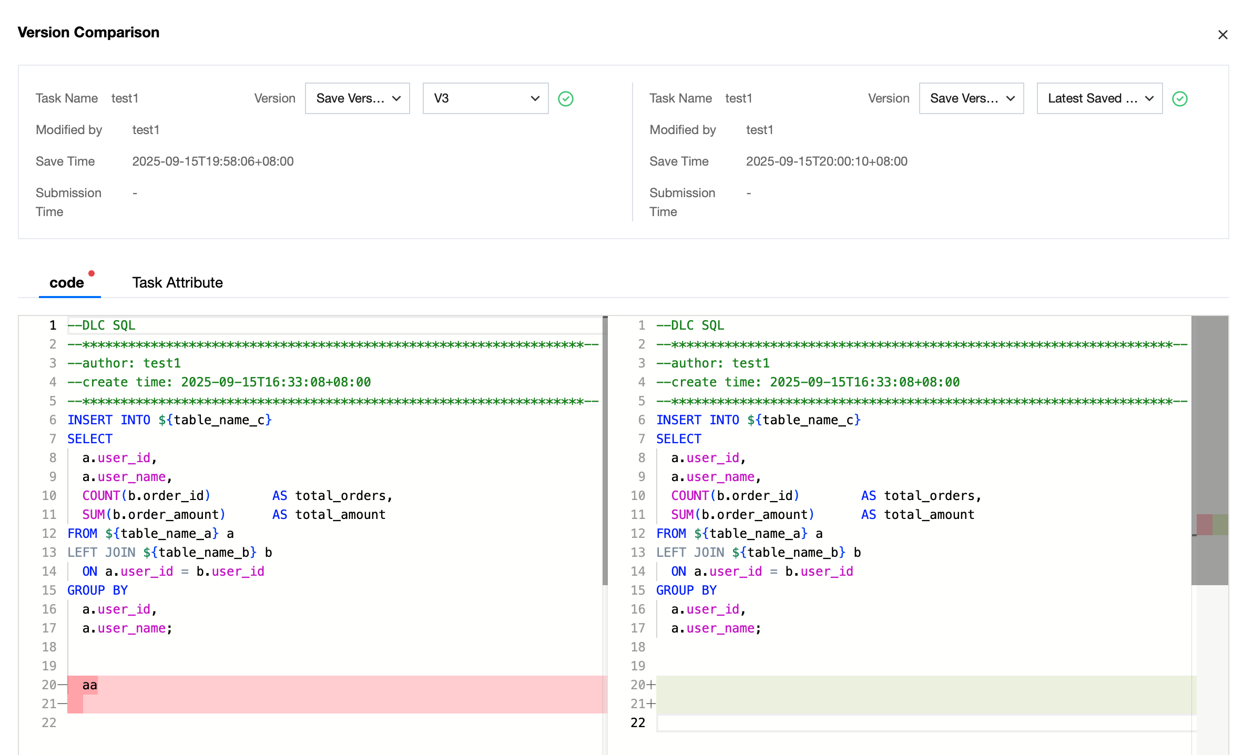
Task: Place cursor on deleted 'aa' line
Action: [x=90, y=685]
